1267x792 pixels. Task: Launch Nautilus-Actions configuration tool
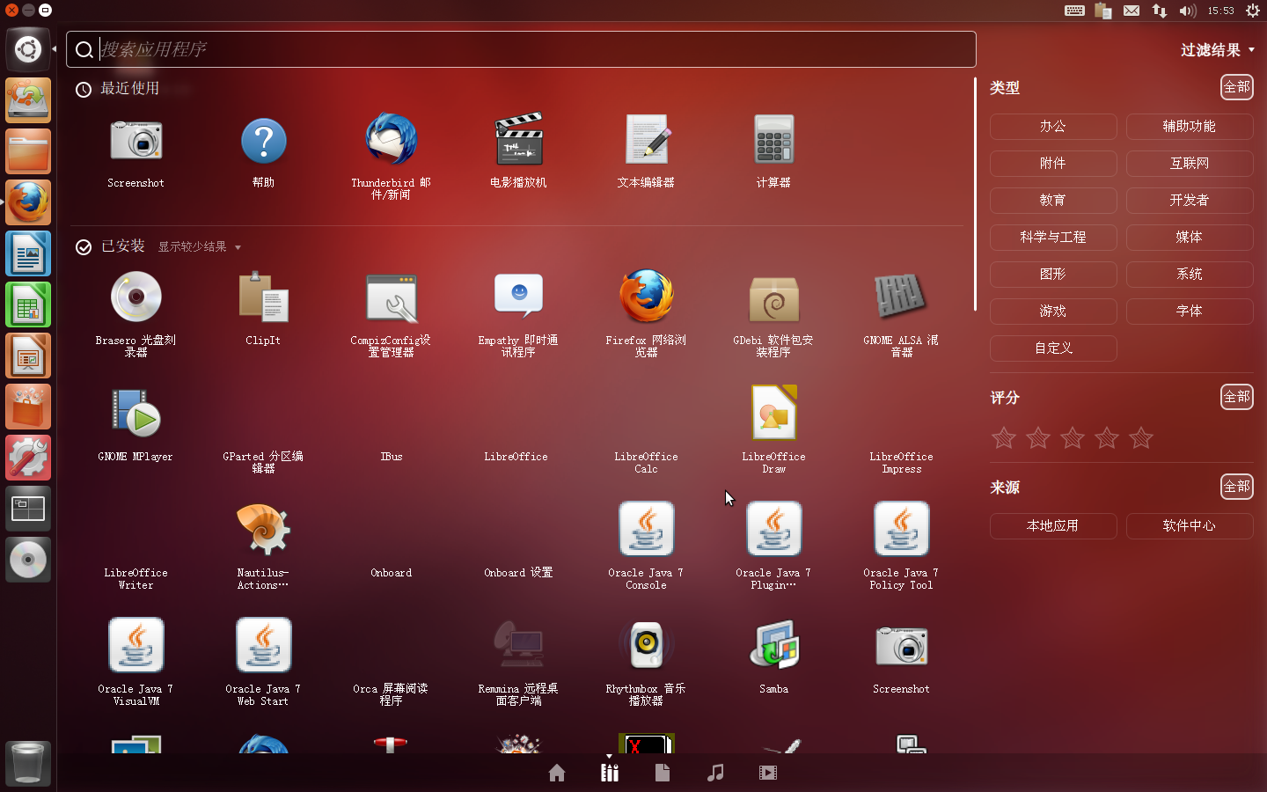[x=263, y=546]
